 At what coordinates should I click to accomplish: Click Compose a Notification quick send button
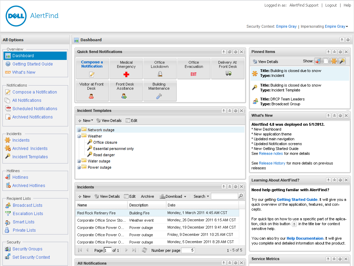[92, 69]
